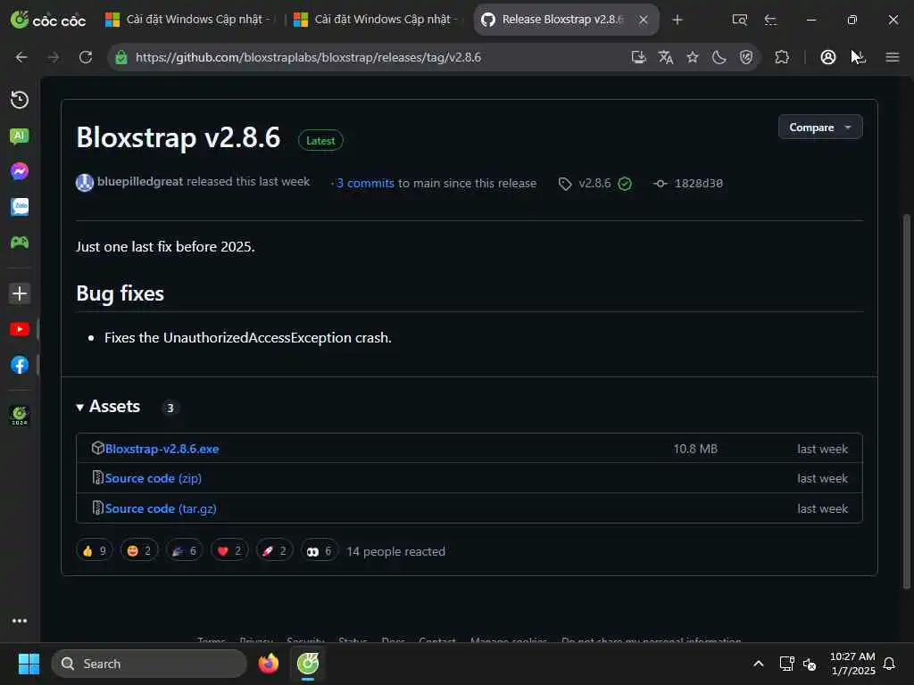This screenshot has height=685, width=914.
Task: Toggle hooray party reaction (6)
Action: click(184, 550)
